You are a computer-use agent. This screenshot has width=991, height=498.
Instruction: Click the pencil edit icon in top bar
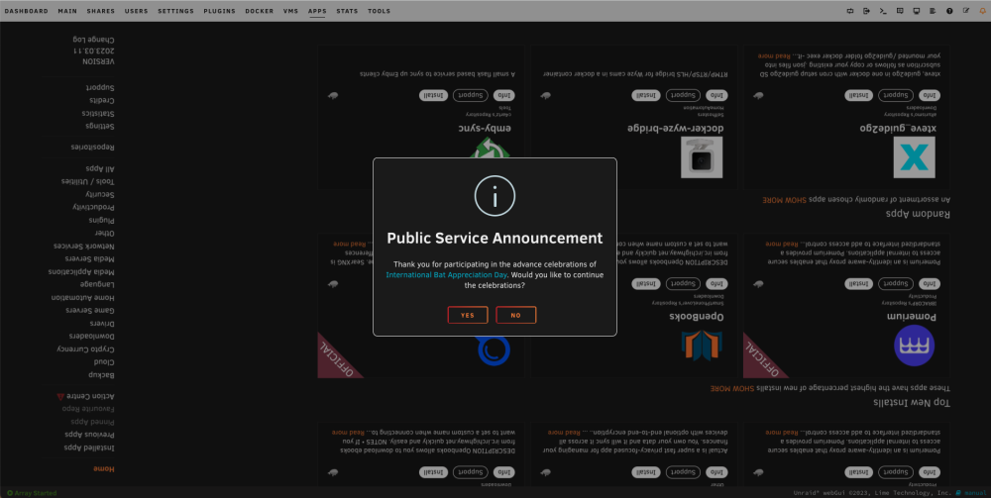click(965, 11)
